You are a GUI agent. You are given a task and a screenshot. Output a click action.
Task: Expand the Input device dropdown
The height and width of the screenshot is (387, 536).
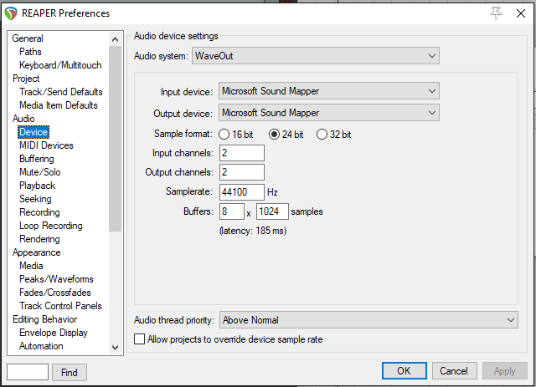click(328, 91)
